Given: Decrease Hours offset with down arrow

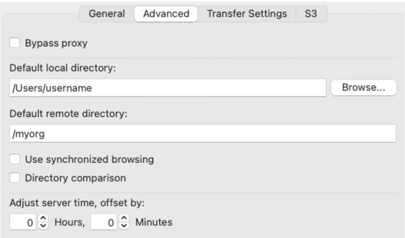Looking at the screenshot, I should click(x=43, y=225).
